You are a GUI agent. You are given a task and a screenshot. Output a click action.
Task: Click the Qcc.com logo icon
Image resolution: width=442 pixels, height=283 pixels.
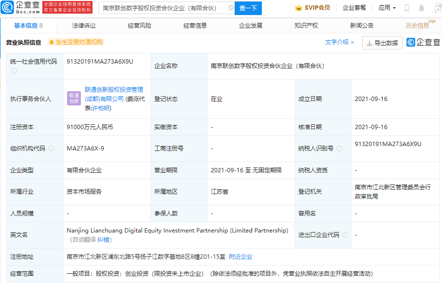tap(7, 8)
